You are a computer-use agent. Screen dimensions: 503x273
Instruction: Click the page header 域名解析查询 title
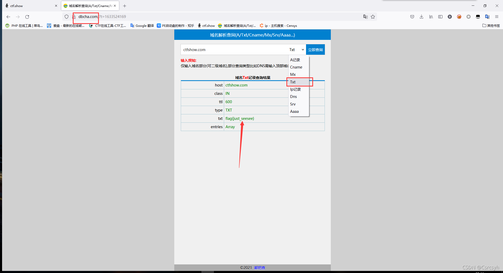click(253, 35)
